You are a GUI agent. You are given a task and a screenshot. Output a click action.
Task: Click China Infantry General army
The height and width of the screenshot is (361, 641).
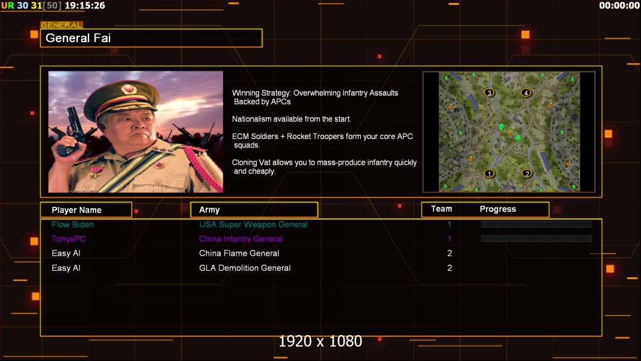(241, 239)
